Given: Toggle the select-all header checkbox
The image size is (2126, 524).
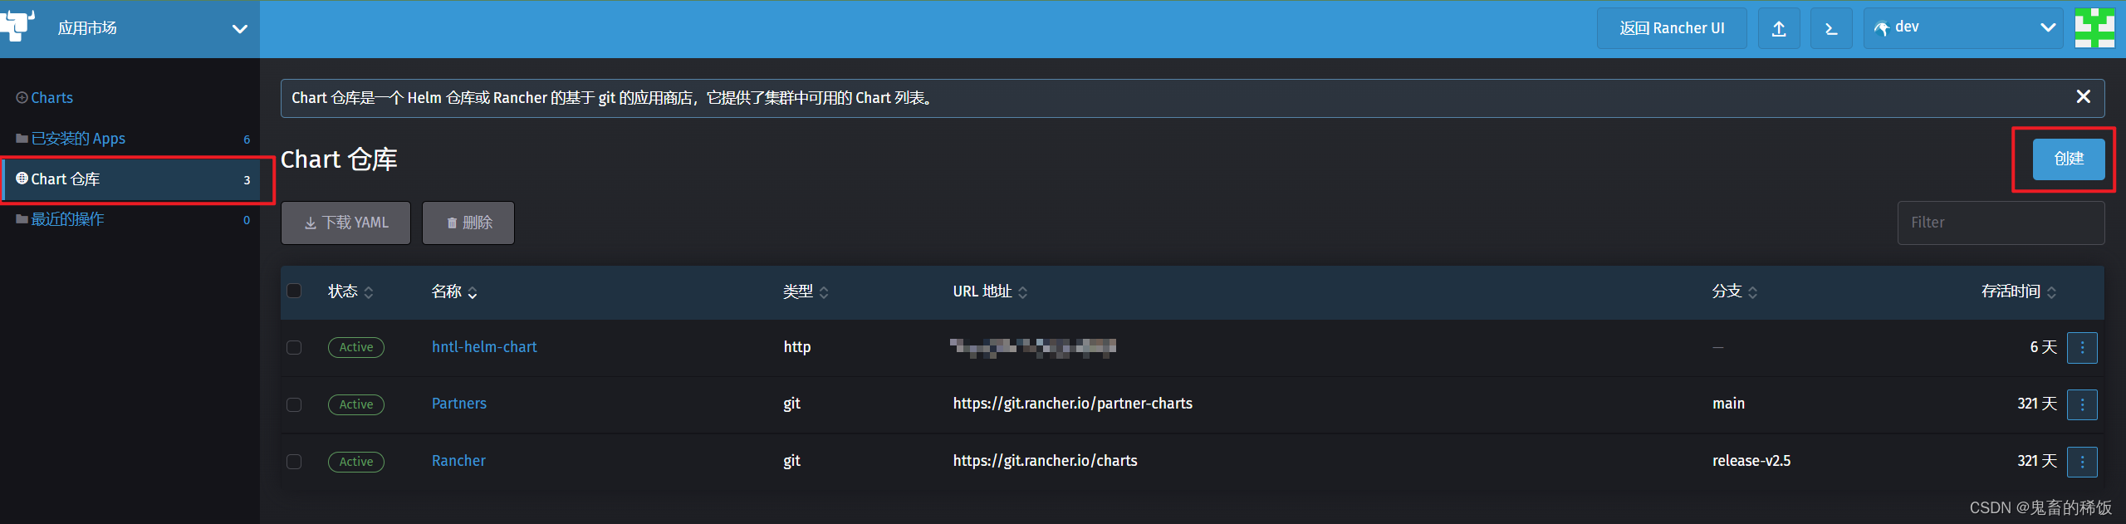Looking at the screenshot, I should coord(294,291).
